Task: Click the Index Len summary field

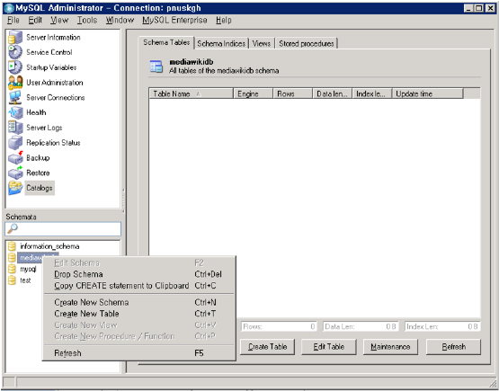Action: coord(442,327)
